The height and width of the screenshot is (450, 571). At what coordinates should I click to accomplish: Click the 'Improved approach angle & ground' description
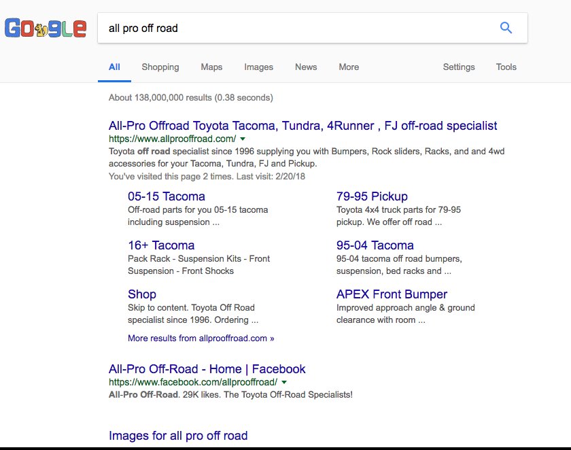pos(406,314)
